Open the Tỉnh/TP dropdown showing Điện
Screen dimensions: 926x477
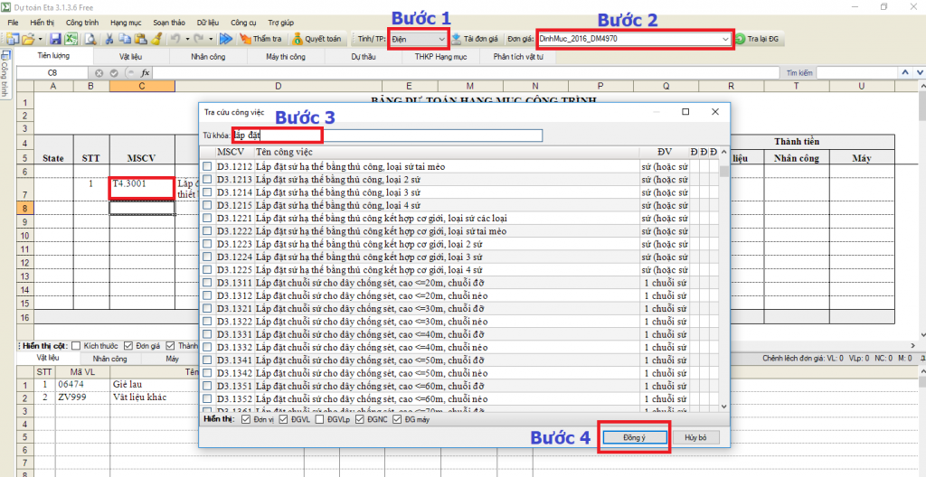pyautogui.click(x=419, y=39)
